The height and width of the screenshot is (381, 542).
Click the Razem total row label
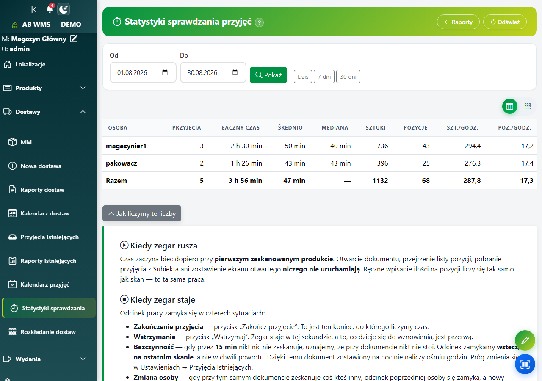click(116, 180)
